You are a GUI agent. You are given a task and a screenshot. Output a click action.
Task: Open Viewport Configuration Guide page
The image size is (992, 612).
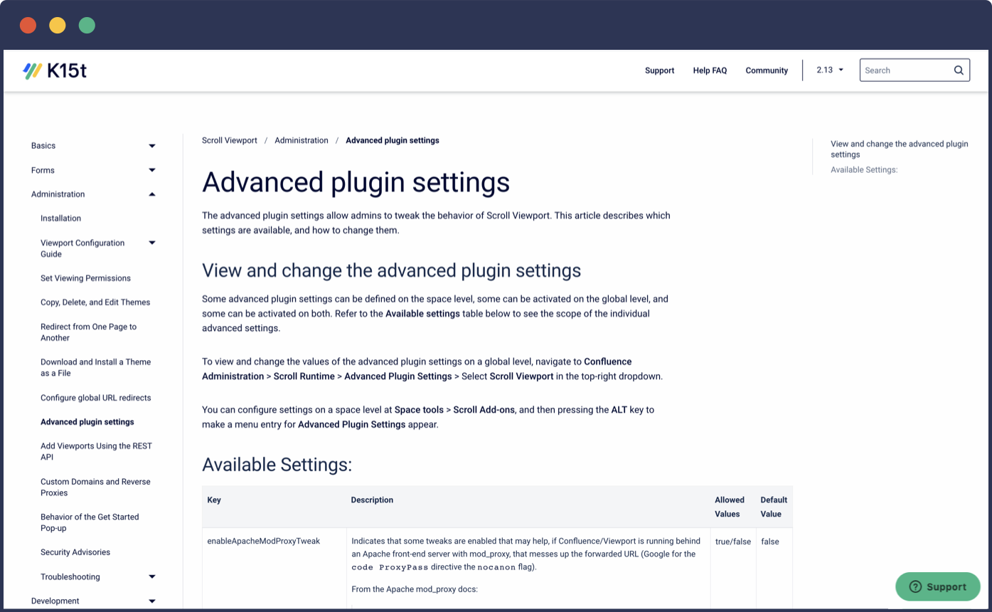[x=82, y=248]
